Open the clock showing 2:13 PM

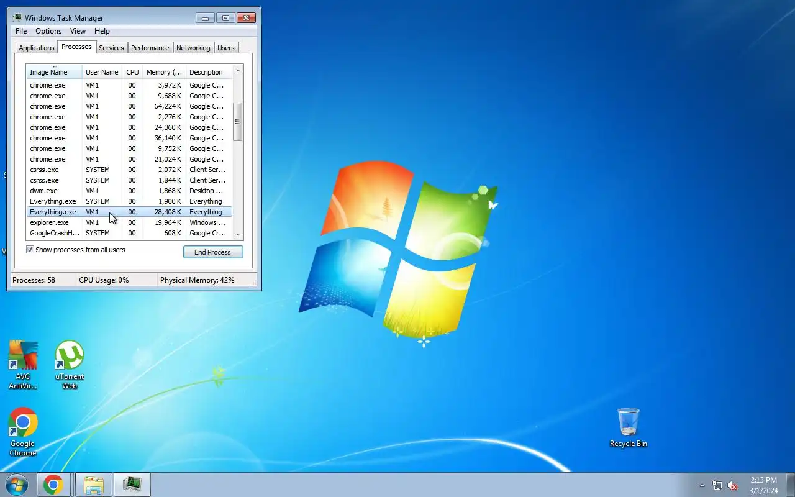pos(763,480)
